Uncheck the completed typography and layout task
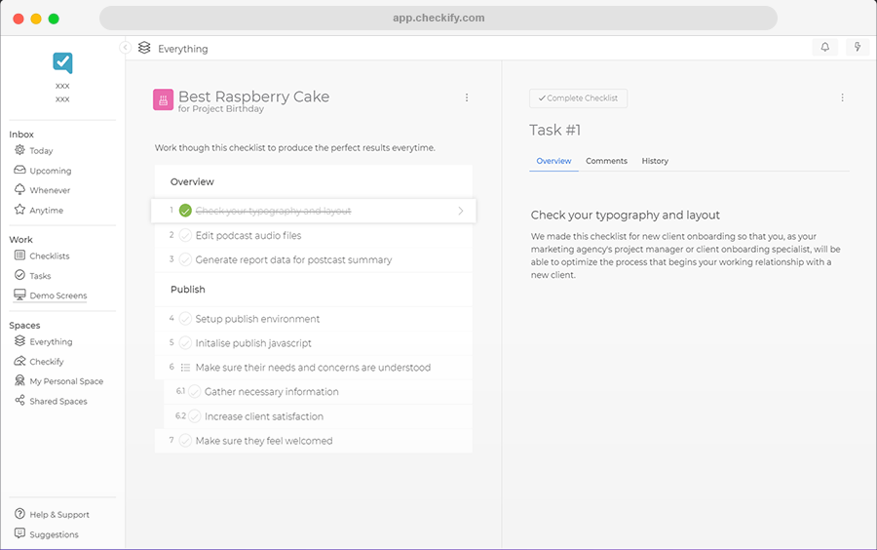877x550 pixels. (x=185, y=211)
